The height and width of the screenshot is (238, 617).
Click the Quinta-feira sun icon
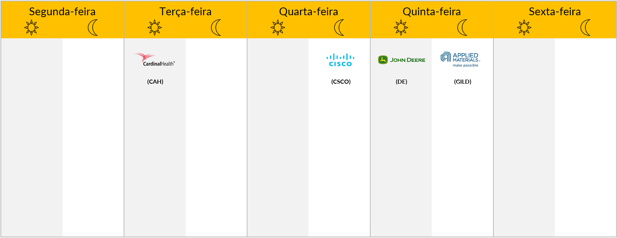pyautogui.click(x=401, y=28)
